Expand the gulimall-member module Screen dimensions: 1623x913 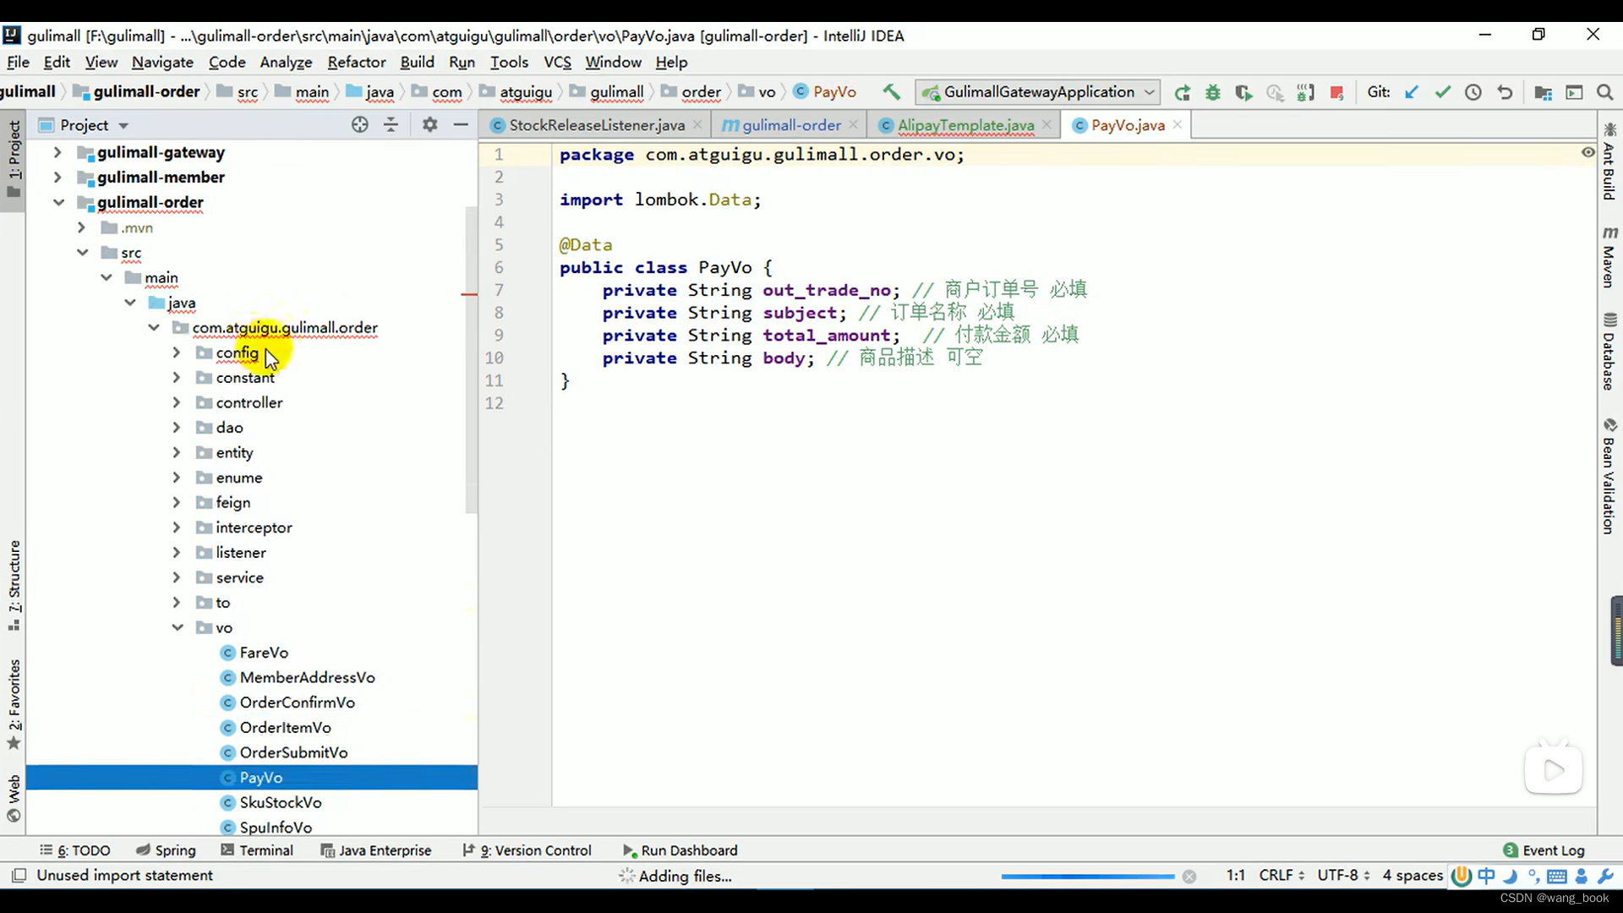pos(57,178)
